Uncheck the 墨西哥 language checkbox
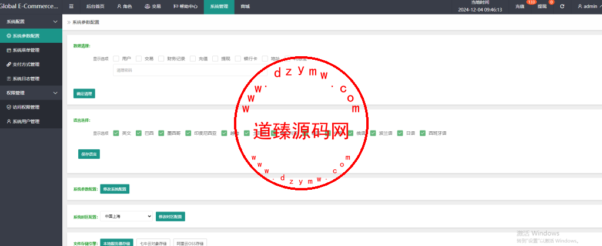 (x=161, y=133)
